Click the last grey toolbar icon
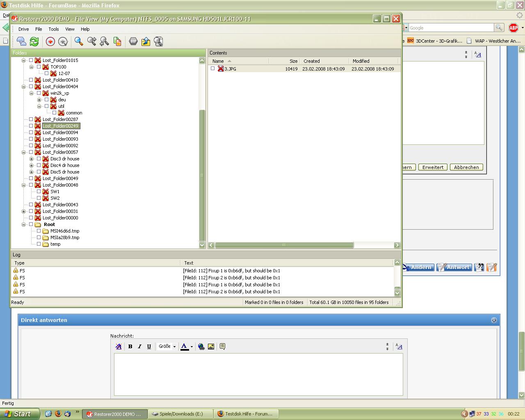 pyautogui.click(x=158, y=41)
